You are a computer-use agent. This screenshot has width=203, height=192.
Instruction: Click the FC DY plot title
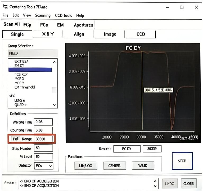(133, 48)
